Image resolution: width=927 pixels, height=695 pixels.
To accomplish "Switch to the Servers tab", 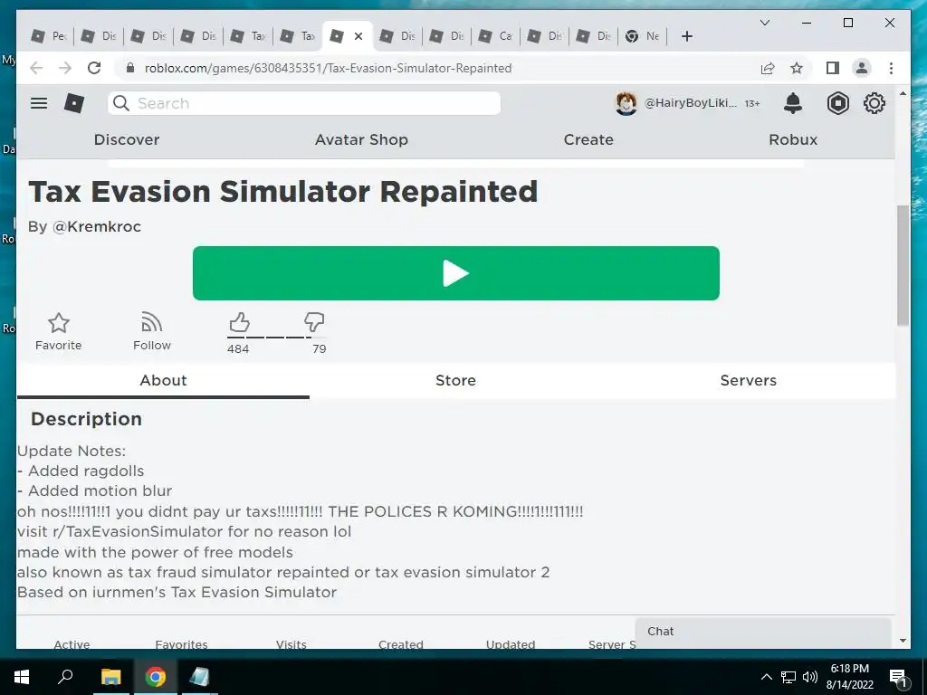I will [748, 381].
